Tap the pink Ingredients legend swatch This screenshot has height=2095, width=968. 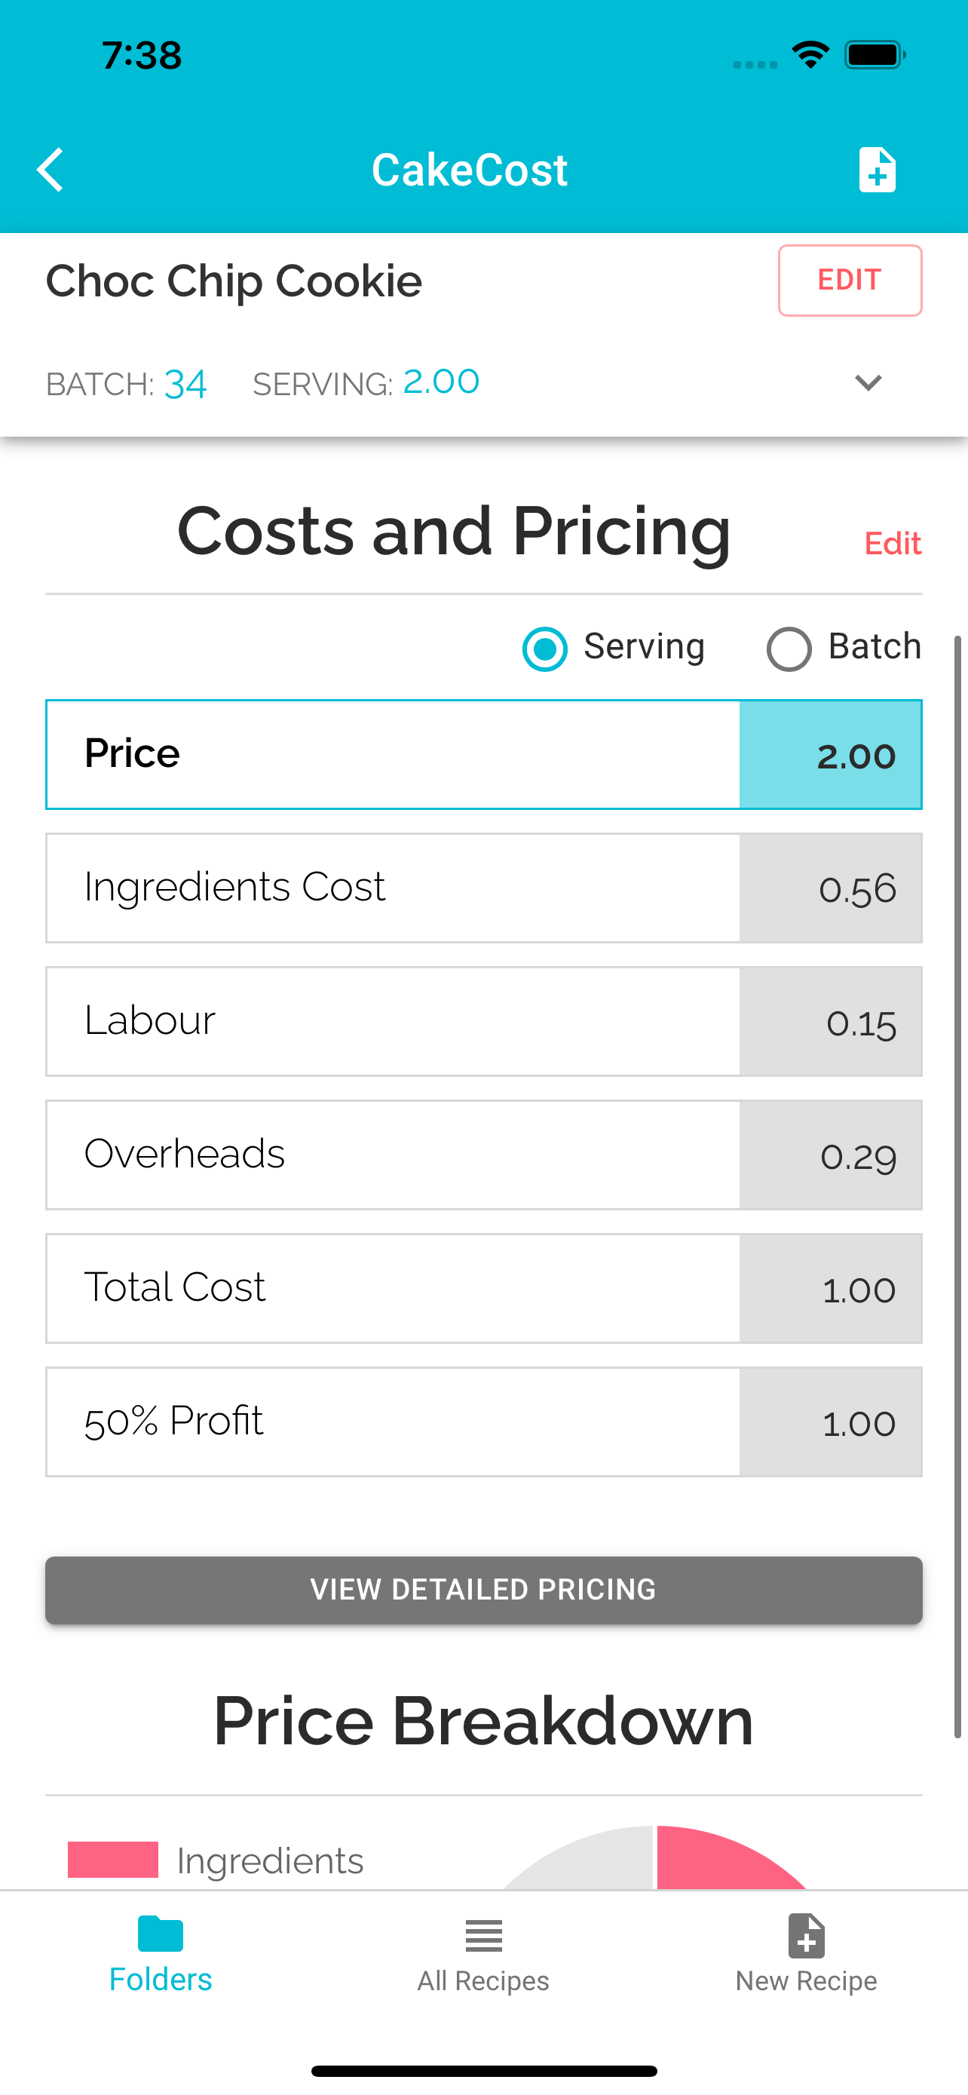point(113,1860)
